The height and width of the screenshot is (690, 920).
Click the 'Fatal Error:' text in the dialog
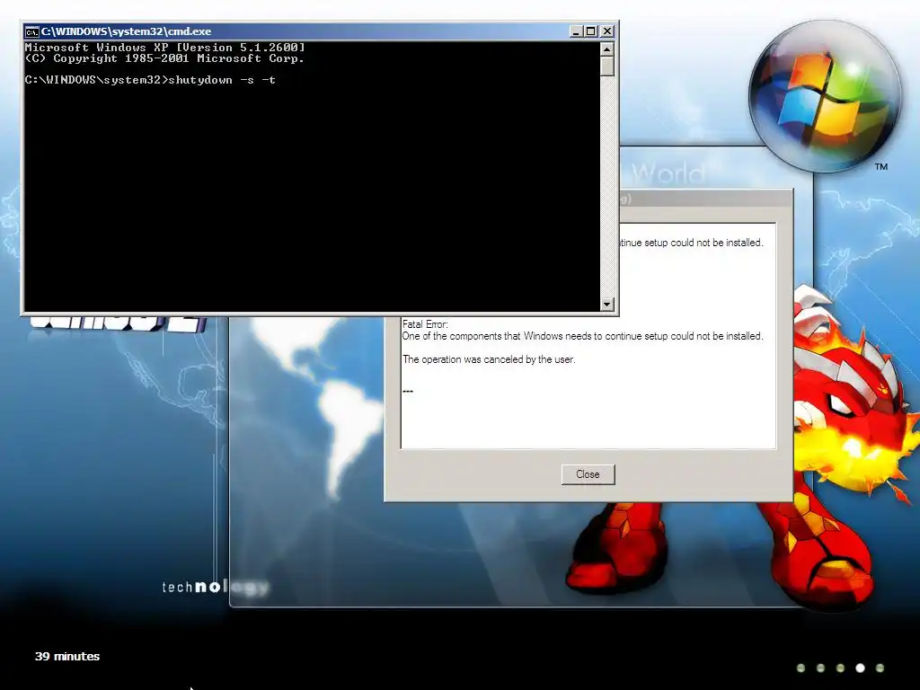click(x=425, y=323)
